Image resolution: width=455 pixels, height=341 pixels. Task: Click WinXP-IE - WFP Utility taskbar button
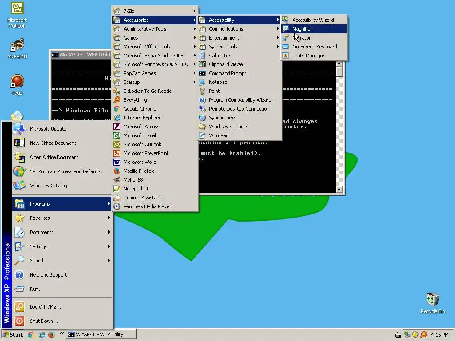pyautogui.click(x=101, y=335)
